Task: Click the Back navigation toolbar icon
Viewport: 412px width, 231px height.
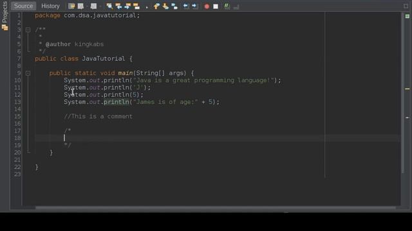Action: (x=80, y=6)
